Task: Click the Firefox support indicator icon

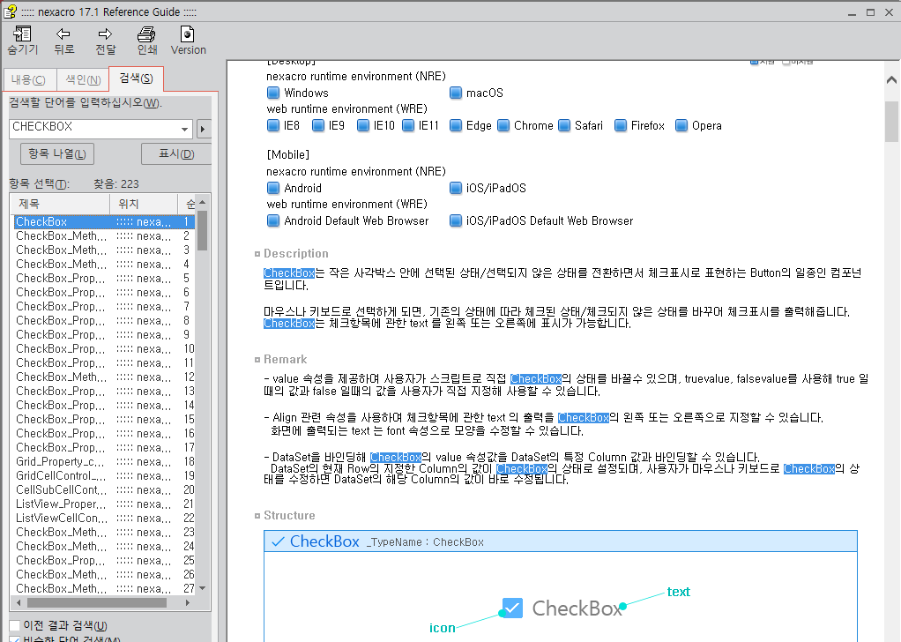Action: [621, 125]
